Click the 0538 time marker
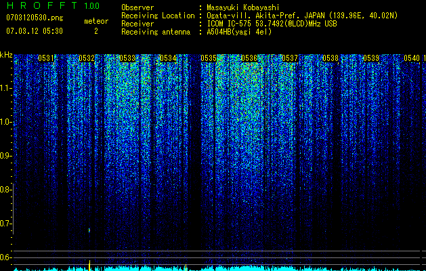The height and width of the screenshot is (271, 426). coord(331,58)
